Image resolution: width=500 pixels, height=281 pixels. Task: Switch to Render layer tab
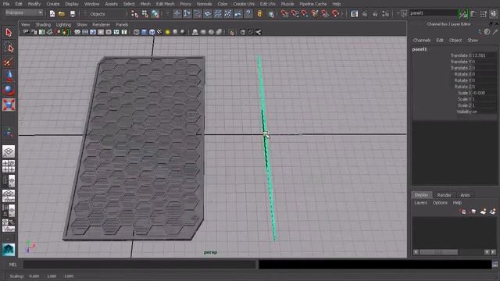(444, 195)
